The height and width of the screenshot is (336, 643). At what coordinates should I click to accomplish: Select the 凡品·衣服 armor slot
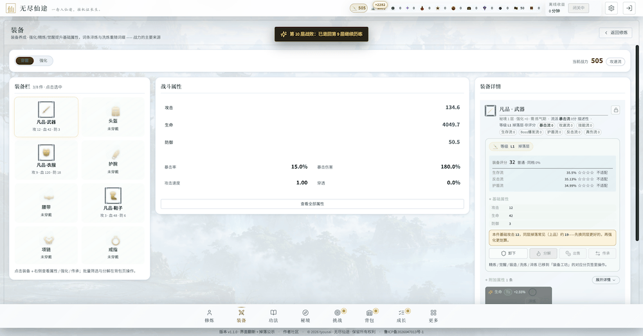pyautogui.click(x=46, y=160)
